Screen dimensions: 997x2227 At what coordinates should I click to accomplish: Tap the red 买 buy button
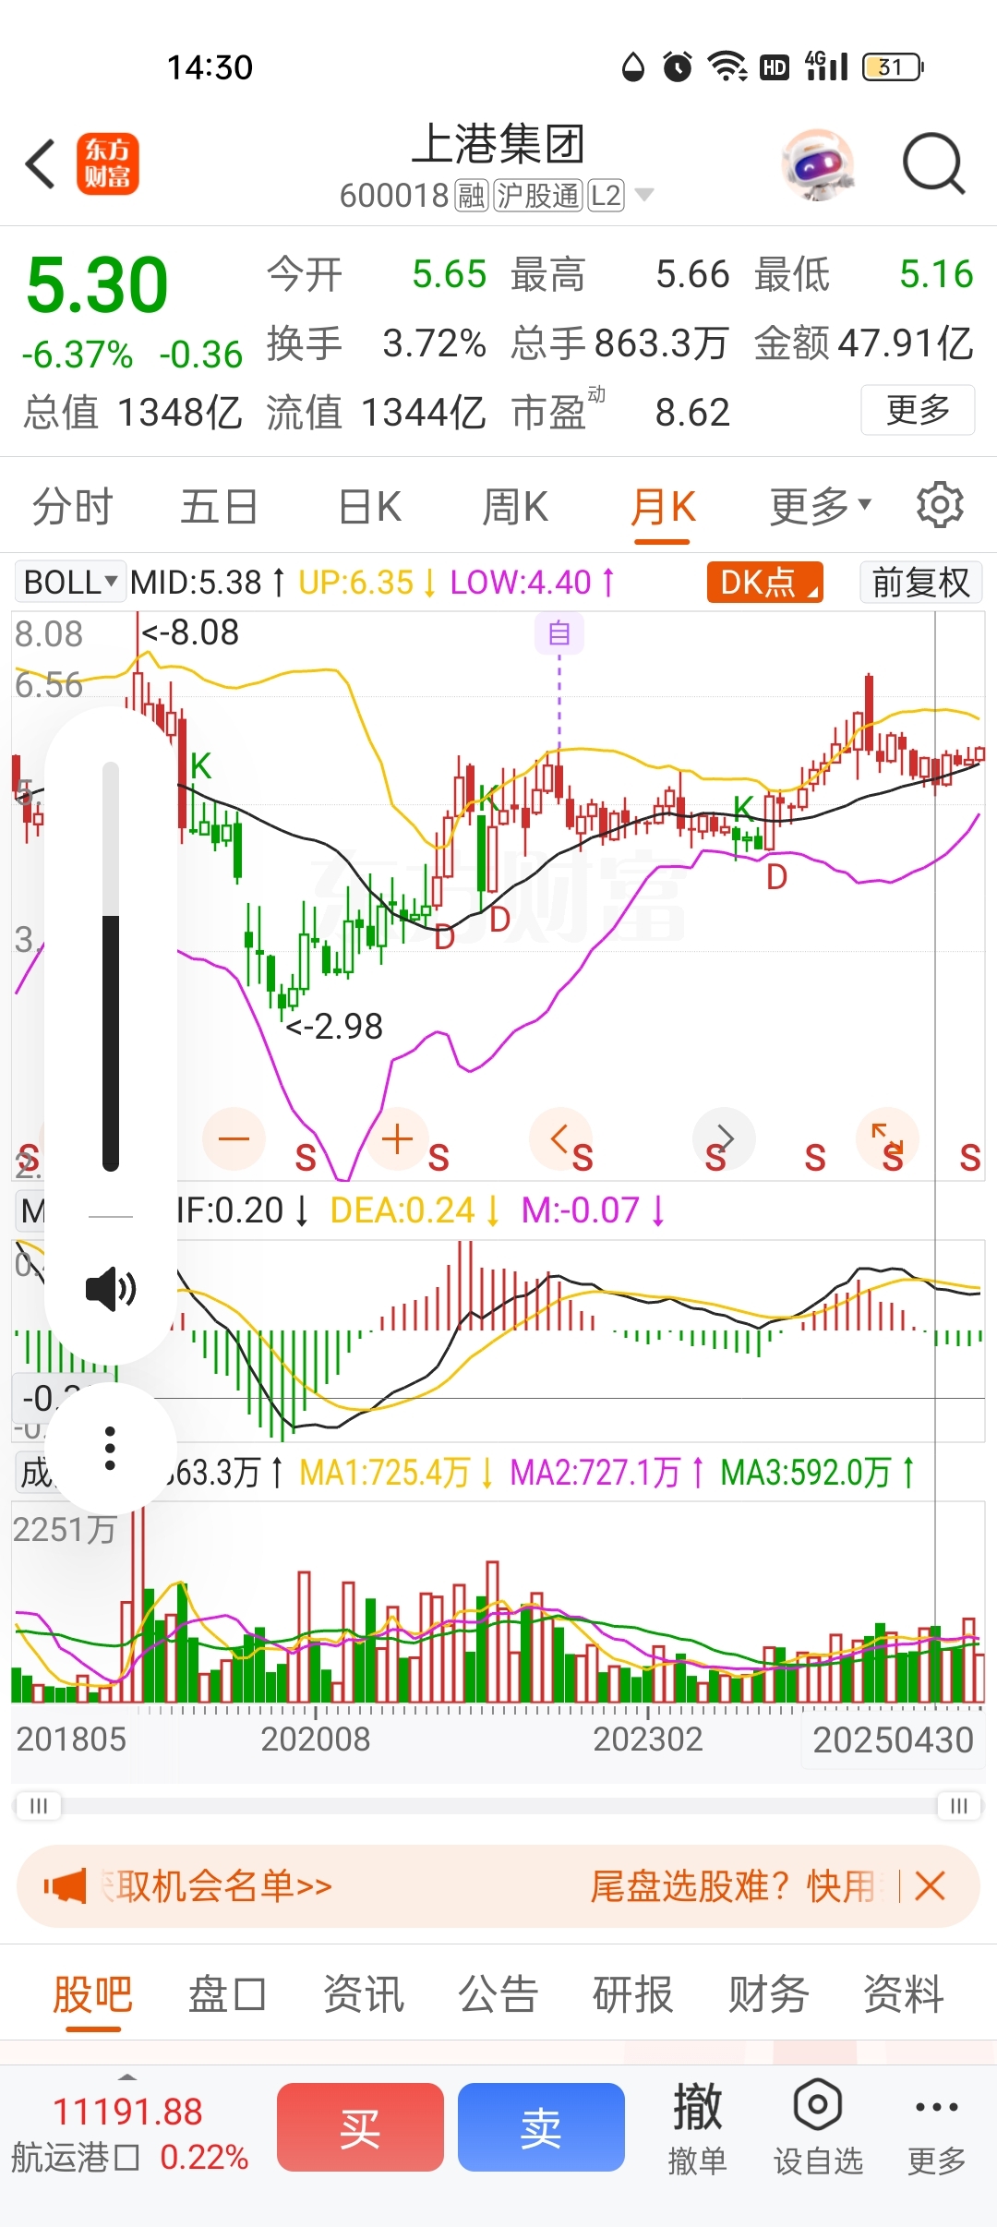tap(360, 2127)
